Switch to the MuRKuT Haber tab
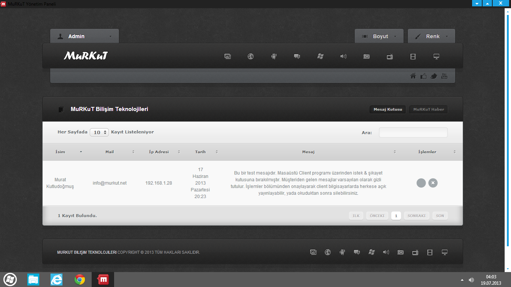This screenshot has width=511, height=287. tap(428, 109)
